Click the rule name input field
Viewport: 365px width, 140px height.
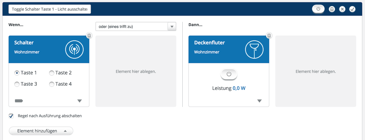pos(50,9)
